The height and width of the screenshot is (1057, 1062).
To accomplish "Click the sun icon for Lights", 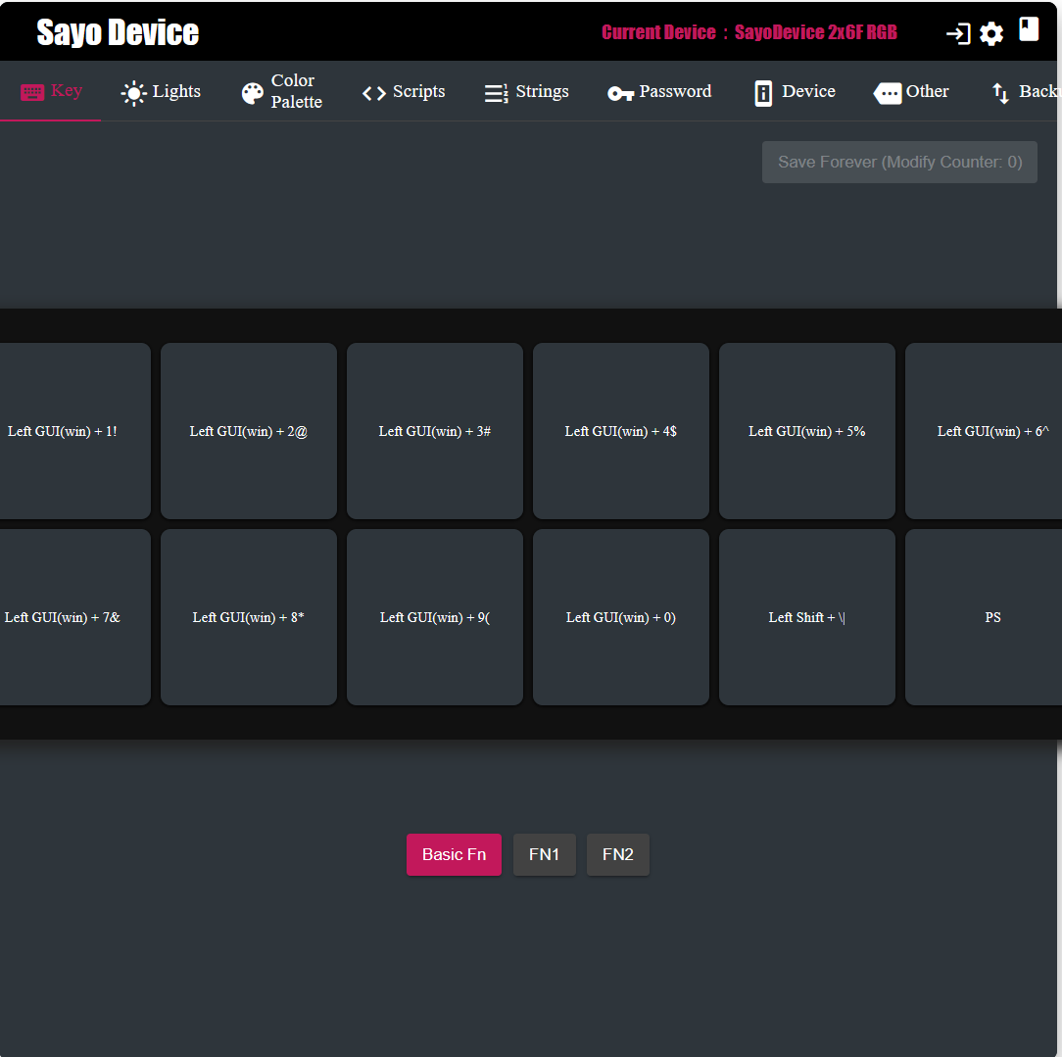I will coord(133,93).
